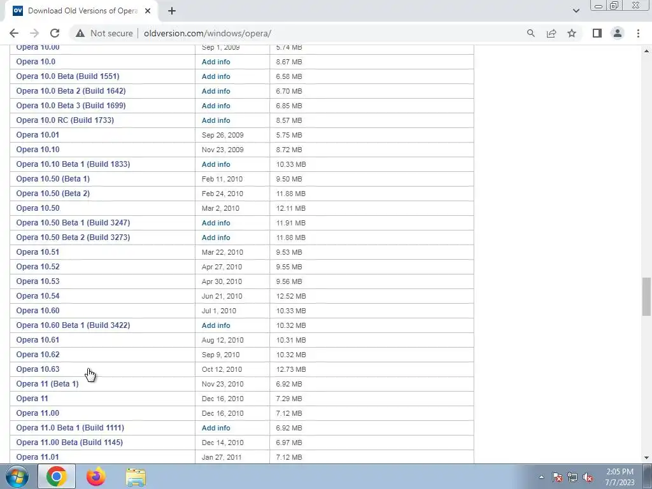Open Opera 10.60 Beta 1 (Build 3422)
652x489 pixels.
73,325
